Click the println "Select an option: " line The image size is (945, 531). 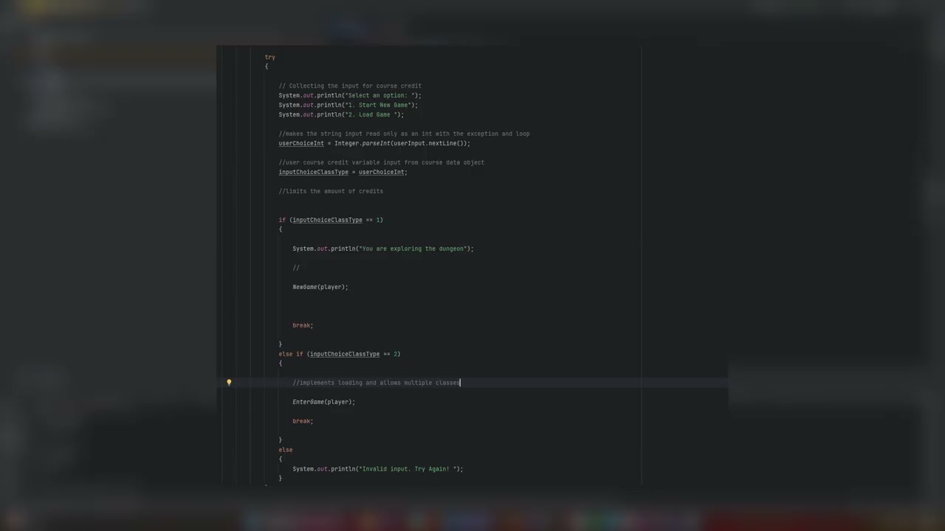(x=350, y=95)
